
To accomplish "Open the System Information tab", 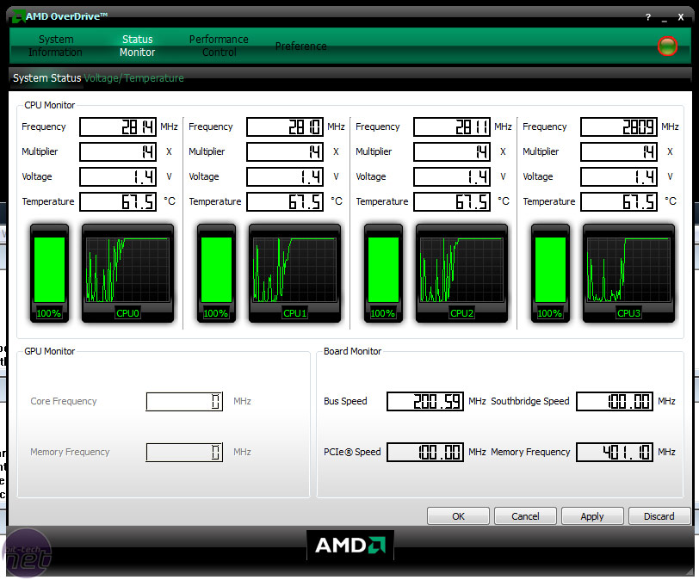I will tap(55, 46).
